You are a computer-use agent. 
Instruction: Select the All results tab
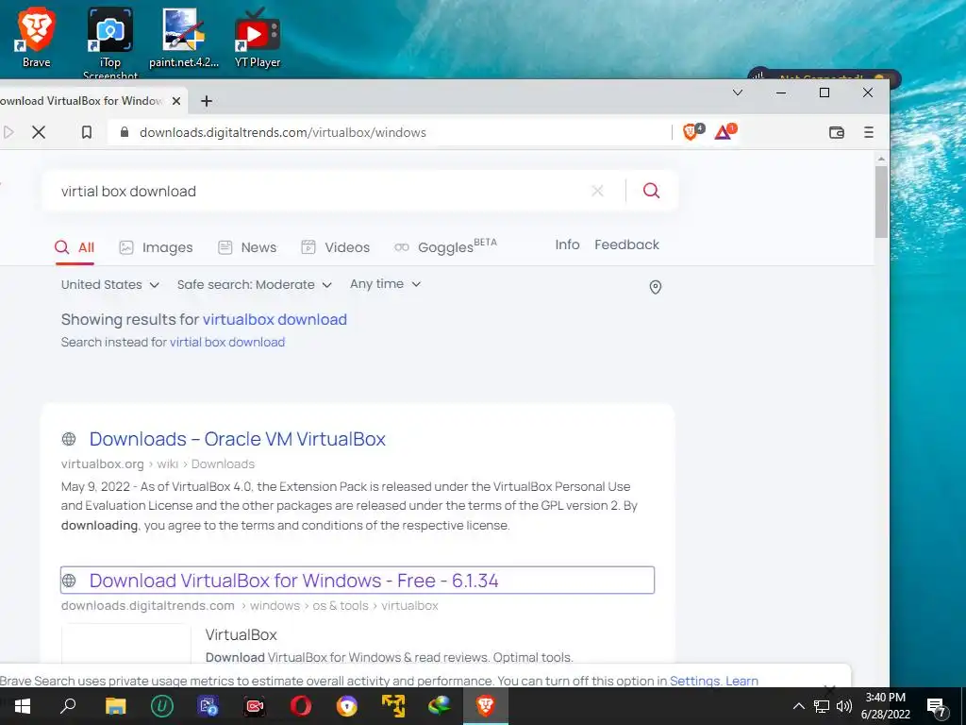click(x=75, y=248)
